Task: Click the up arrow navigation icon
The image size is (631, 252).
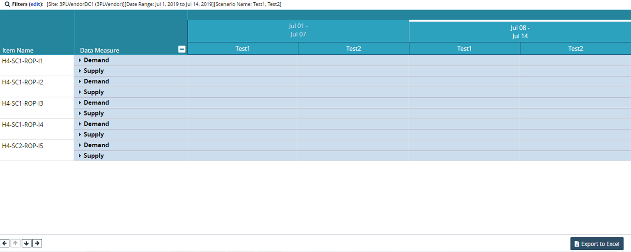Action: [16, 243]
